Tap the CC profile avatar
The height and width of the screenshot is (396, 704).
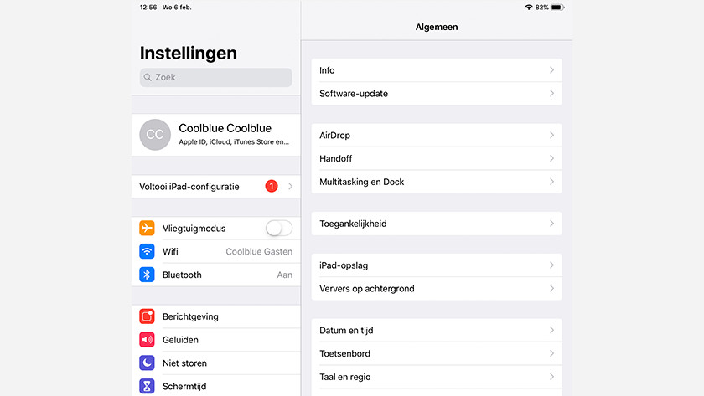coord(155,135)
